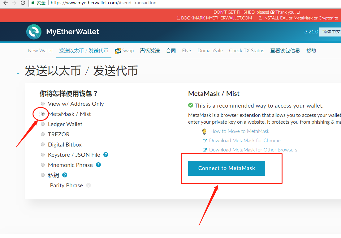Open the DomainSale tab

click(x=210, y=51)
